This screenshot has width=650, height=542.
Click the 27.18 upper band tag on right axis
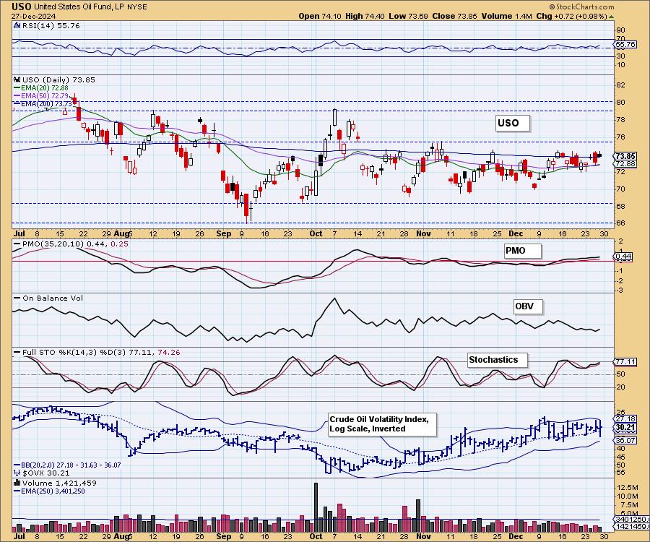coord(625,419)
